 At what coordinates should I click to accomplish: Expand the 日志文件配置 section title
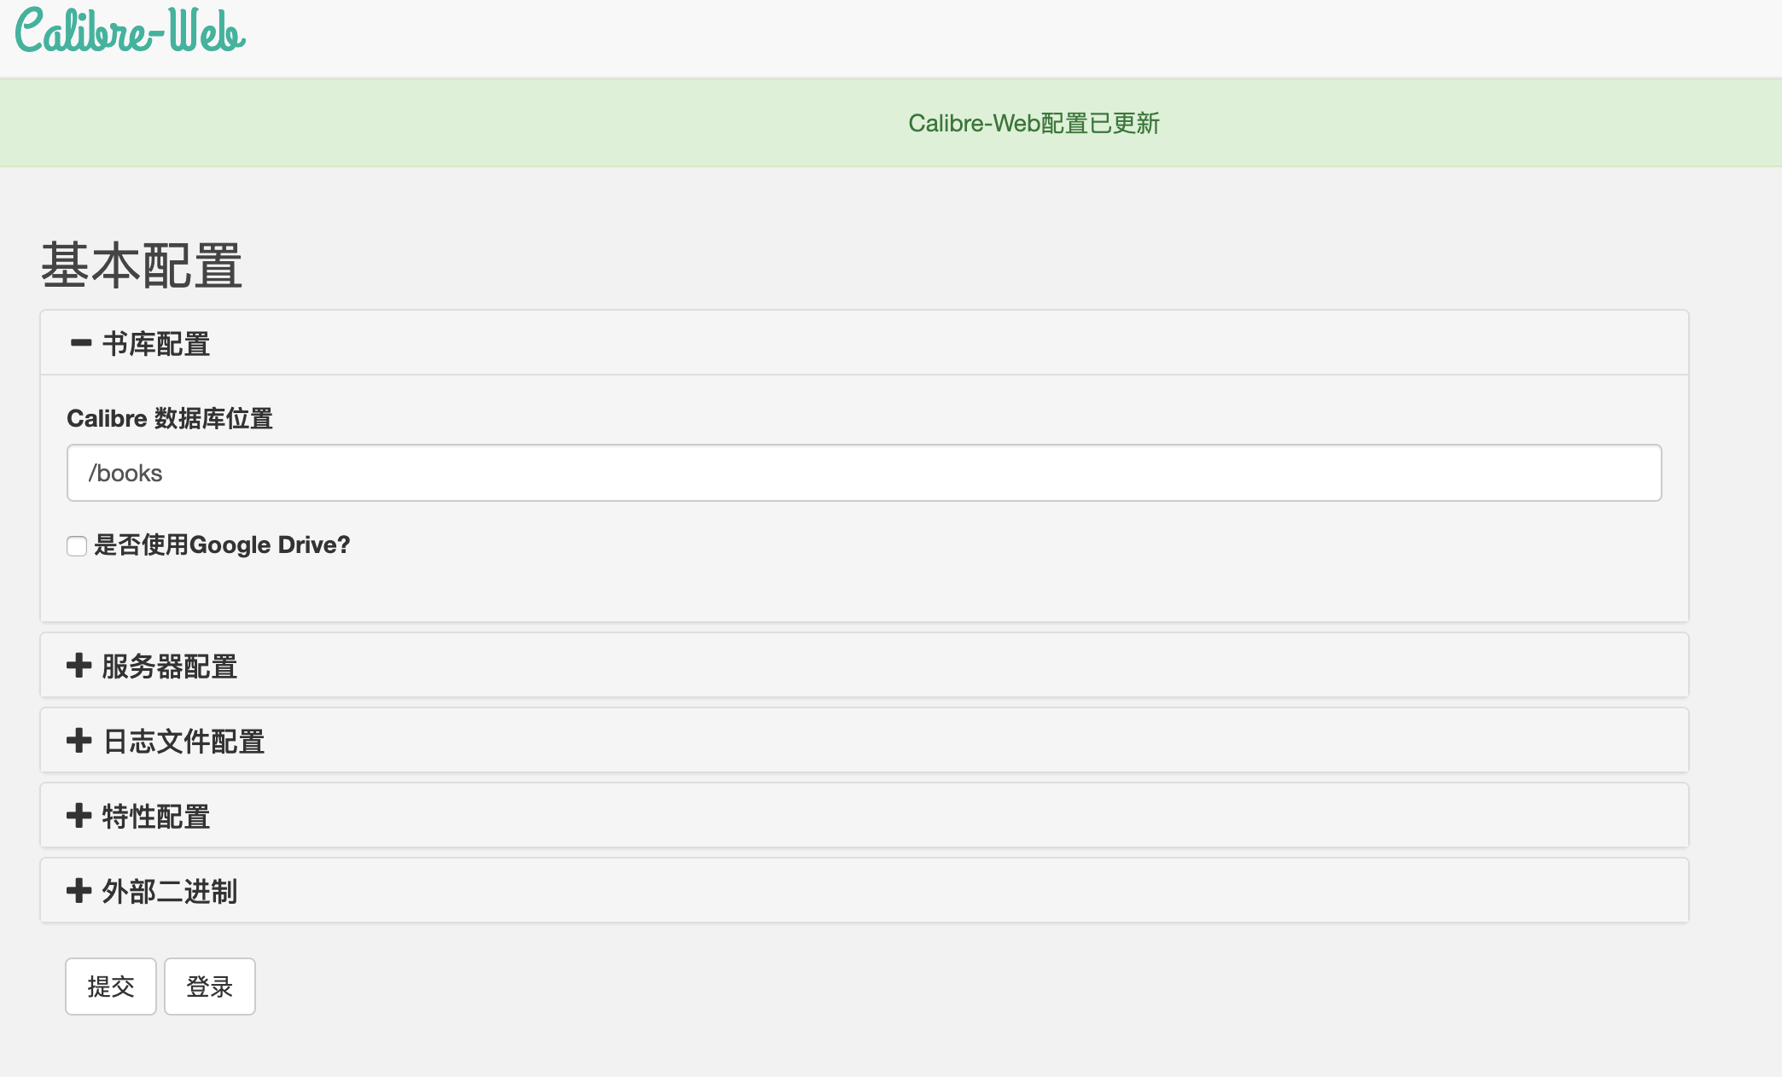tap(183, 742)
